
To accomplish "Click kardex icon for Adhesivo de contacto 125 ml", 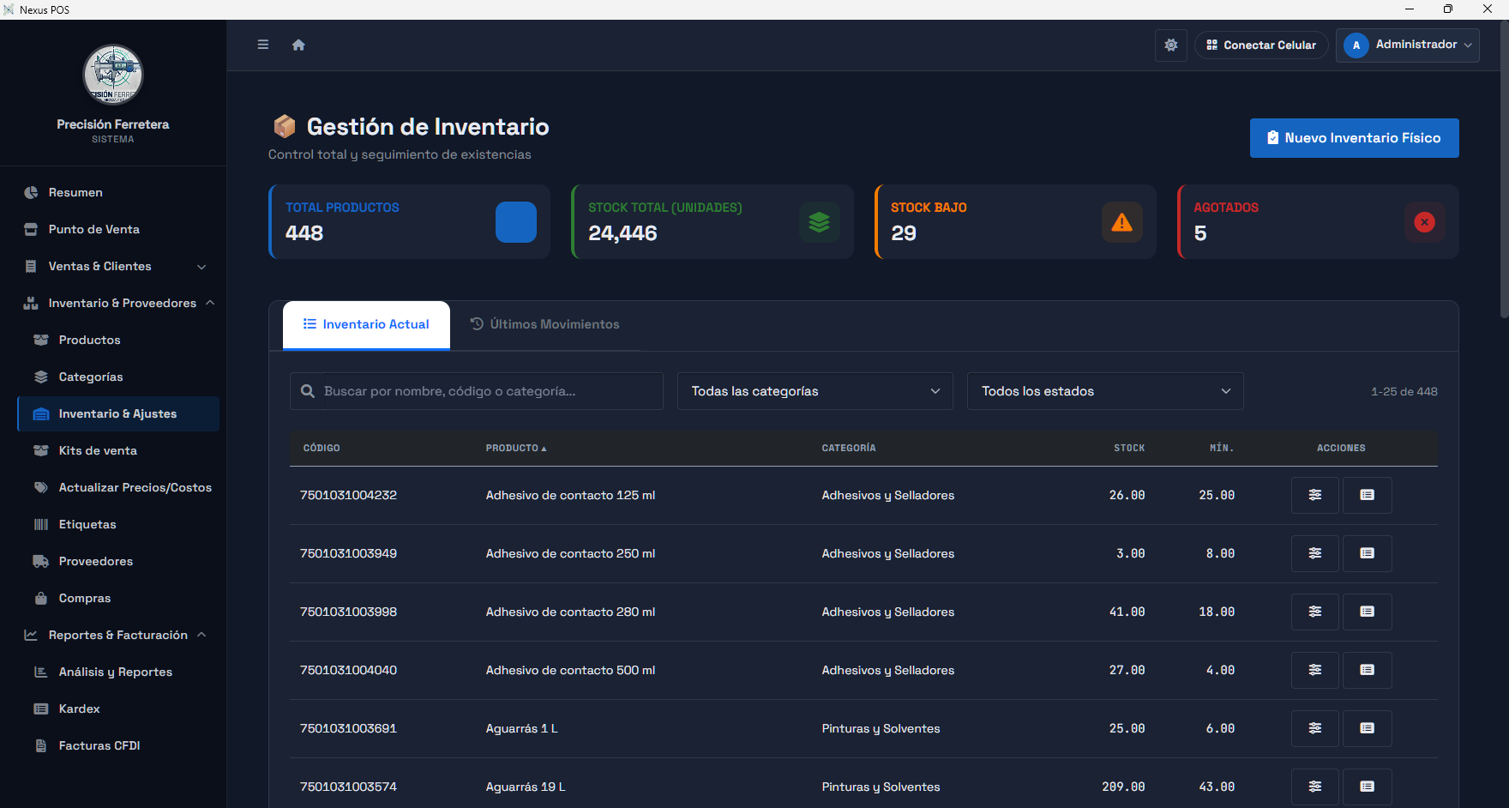I will [1368, 495].
